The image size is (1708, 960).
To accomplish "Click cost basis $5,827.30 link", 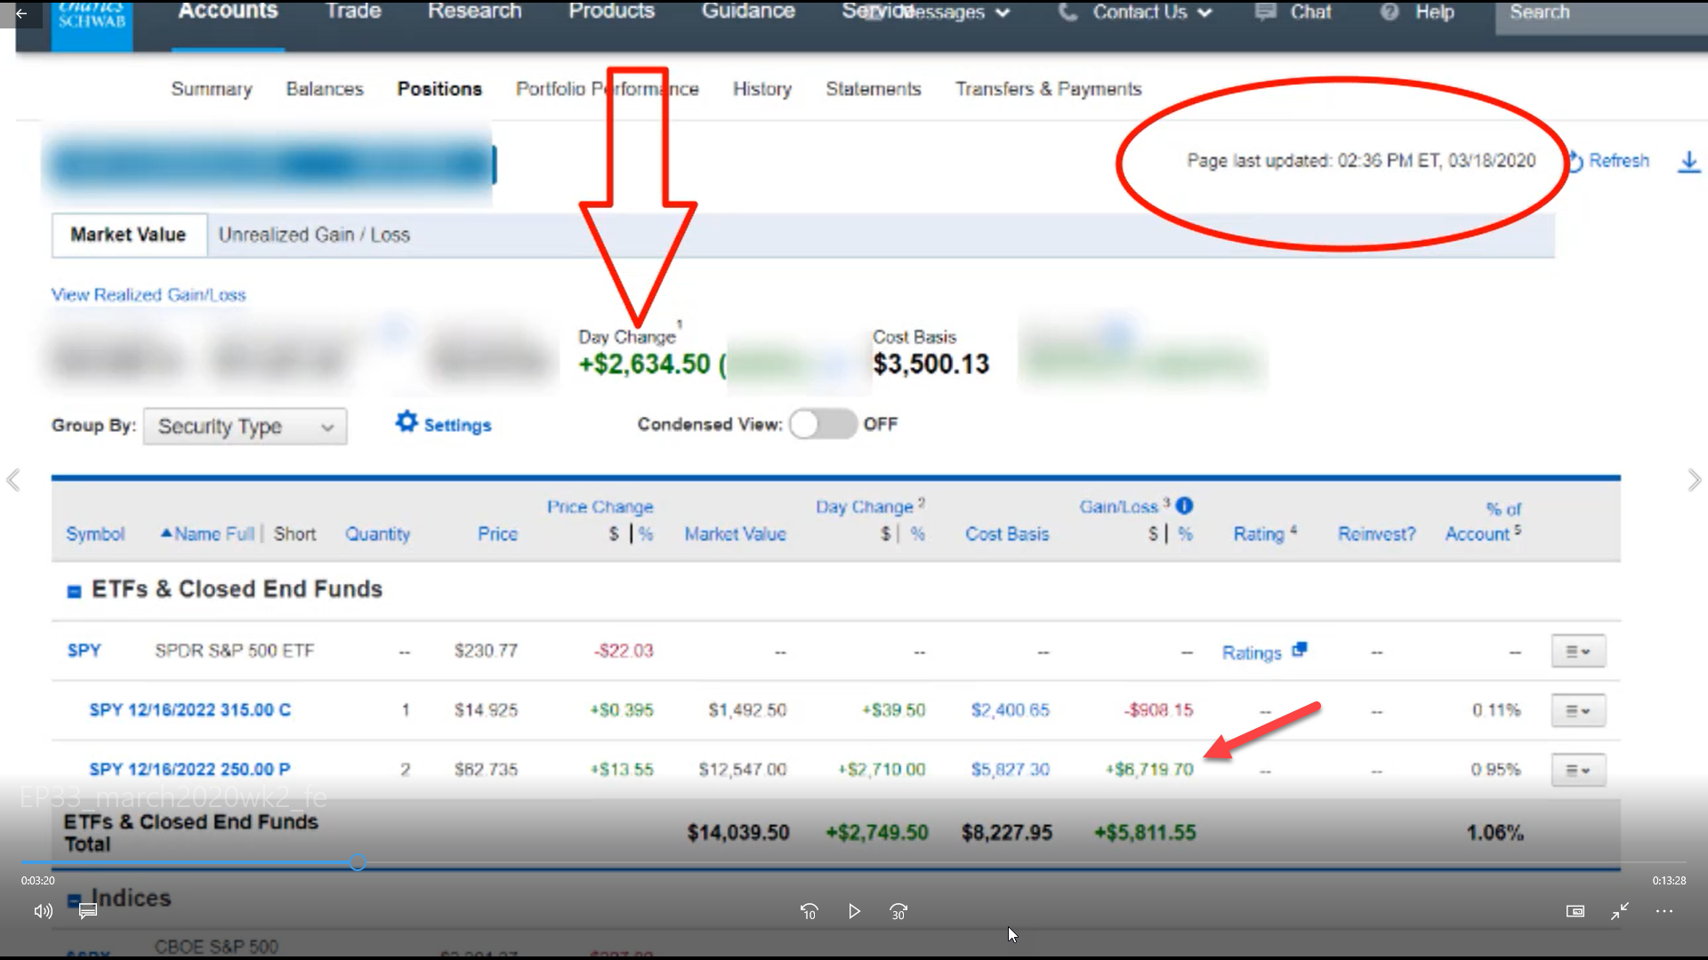I will click(1011, 770).
